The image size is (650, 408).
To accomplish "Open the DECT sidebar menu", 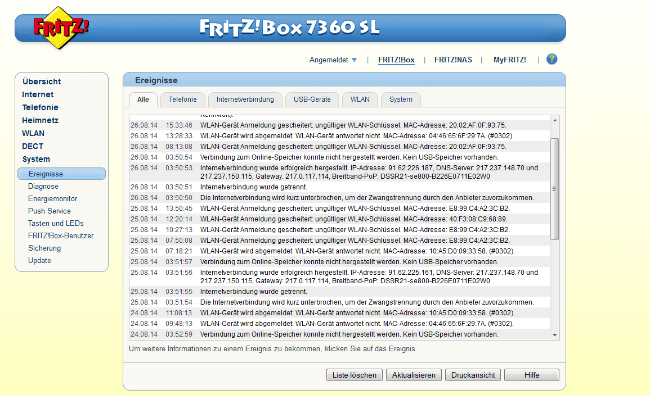I will point(32,146).
